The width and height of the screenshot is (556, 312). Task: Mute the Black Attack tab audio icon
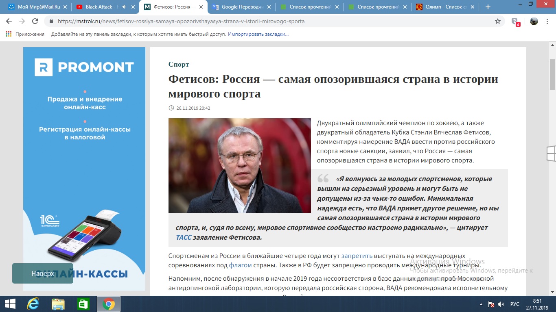(x=124, y=7)
